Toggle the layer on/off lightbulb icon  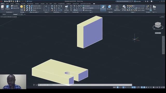point(128,6)
